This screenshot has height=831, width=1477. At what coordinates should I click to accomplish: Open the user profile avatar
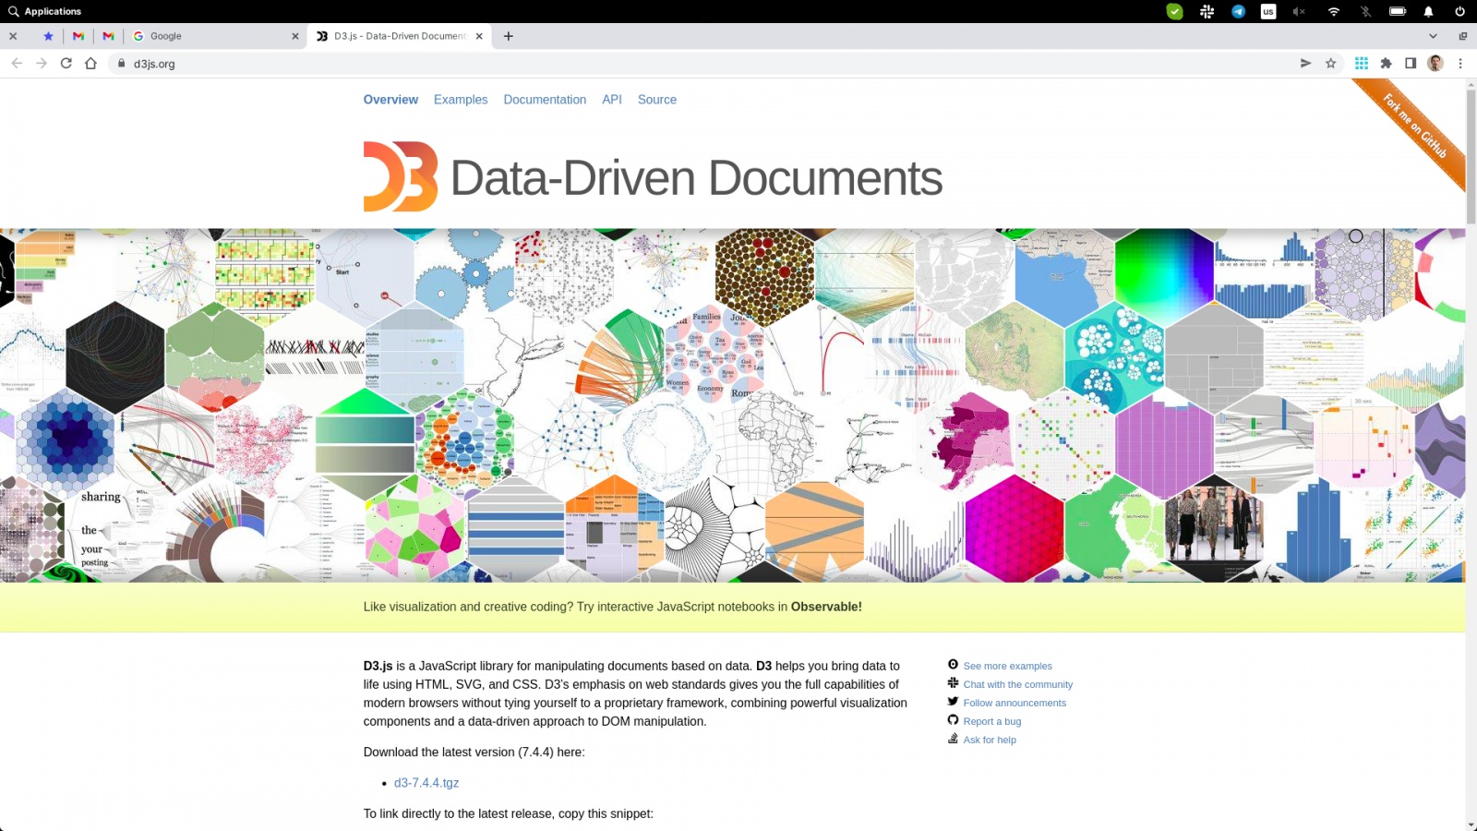coord(1435,63)
